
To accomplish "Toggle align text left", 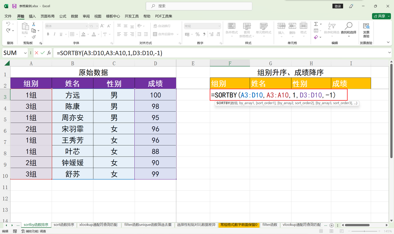I will click(x=119, y=34).
